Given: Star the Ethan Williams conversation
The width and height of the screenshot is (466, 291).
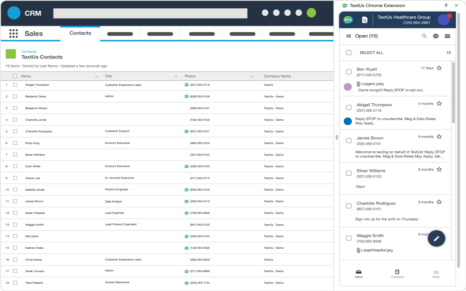Looking at the screenshot, I should click(439, 170).
